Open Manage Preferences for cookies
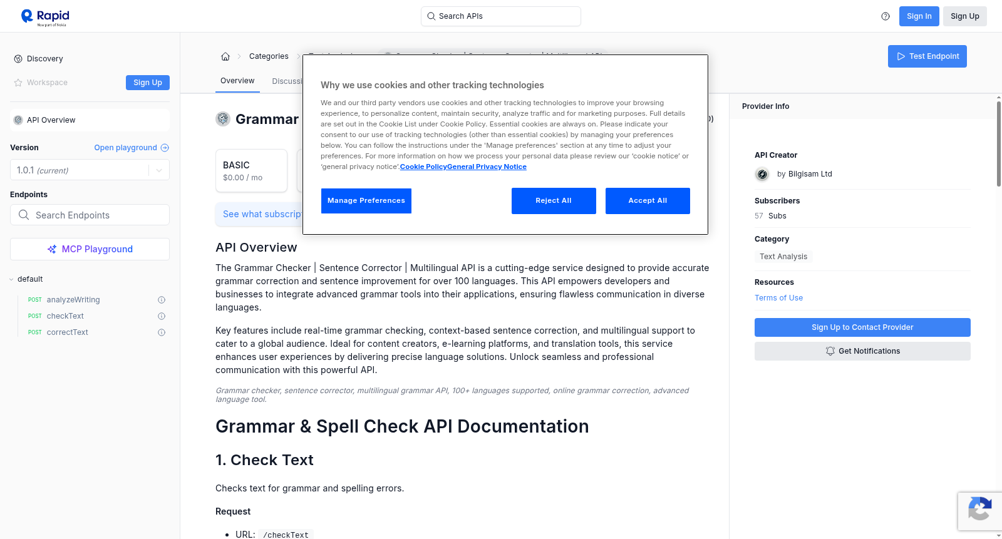Viewport: 1002px width, 539px height. pyautogui.click(x=366, y=201)
